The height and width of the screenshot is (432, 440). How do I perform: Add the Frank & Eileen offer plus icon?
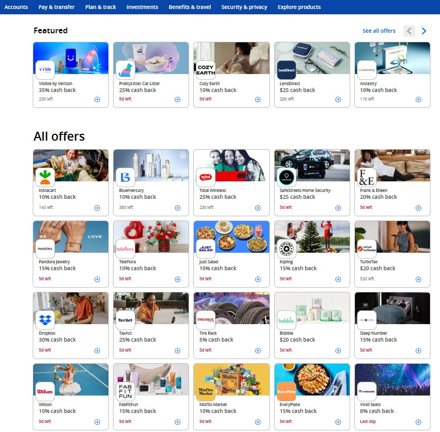point(418,208)
